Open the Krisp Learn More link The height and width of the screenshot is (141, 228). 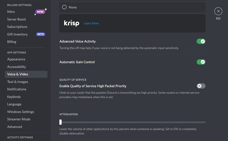(x=91, y=23)
